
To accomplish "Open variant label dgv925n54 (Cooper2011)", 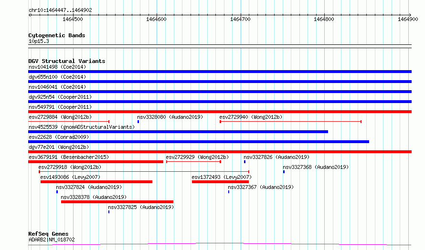I will point(60,97).
